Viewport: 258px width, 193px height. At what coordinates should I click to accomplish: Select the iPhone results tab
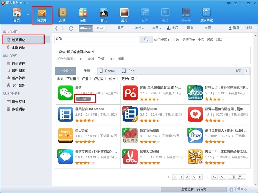pos(108,71)
